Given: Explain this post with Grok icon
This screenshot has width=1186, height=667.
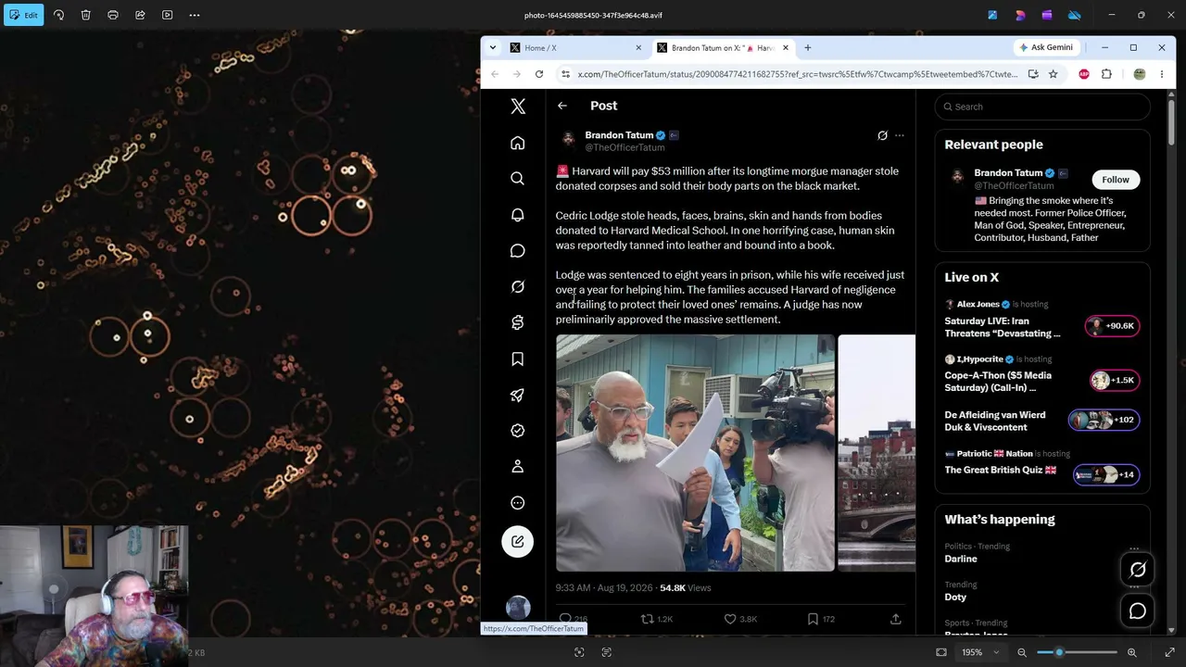Looking at the screenshot, I should click(x=882, y=135).
